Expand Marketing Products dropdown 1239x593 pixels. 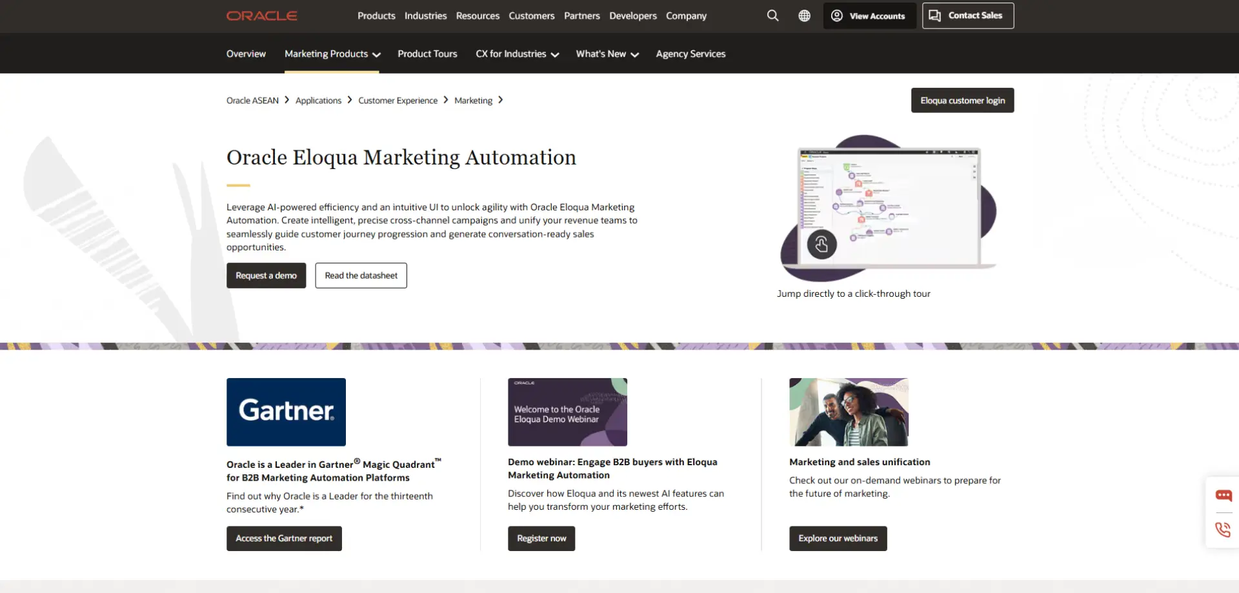[332, 54]
